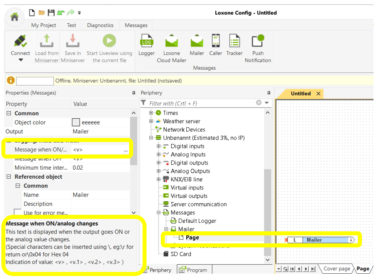The height and width of the screenshot is (280, 378).
Task: Toggle the 'Use for error me...' checkbox
Action: tap(17, 213)
